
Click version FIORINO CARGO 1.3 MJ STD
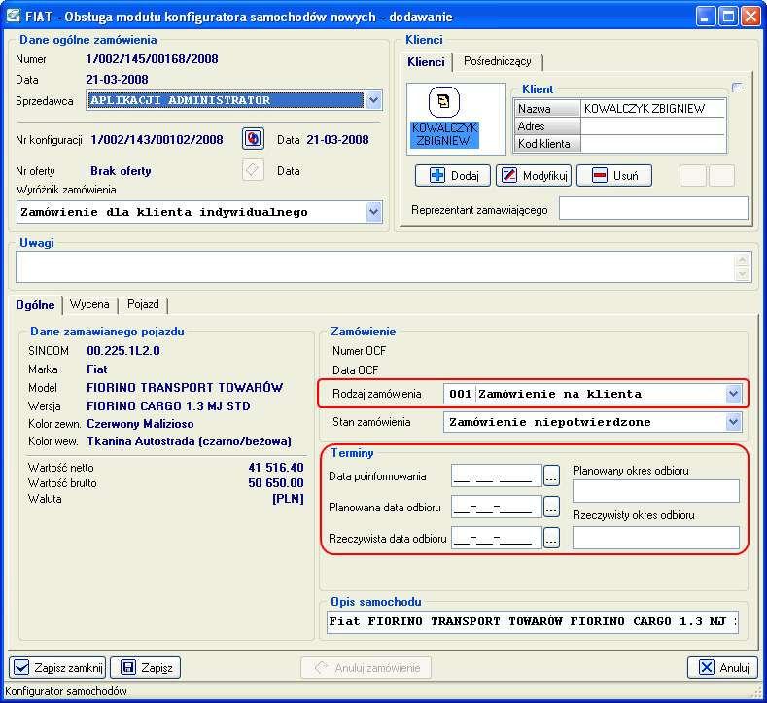point(168,406)
